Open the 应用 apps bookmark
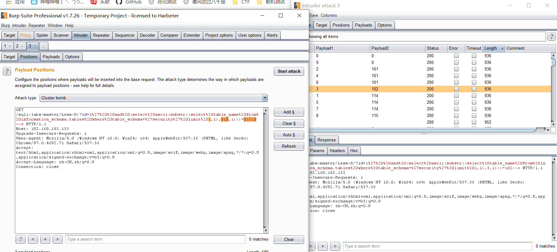The height and width of the screenshot is (252, 557). [15, 2]
